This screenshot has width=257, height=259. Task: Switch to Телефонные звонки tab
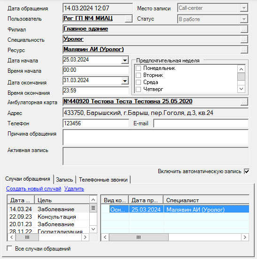[103, 180]
